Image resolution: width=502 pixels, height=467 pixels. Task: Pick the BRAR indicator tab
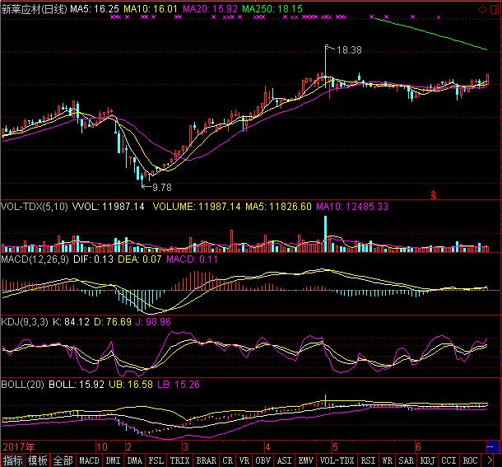click(x=207, y=460)
